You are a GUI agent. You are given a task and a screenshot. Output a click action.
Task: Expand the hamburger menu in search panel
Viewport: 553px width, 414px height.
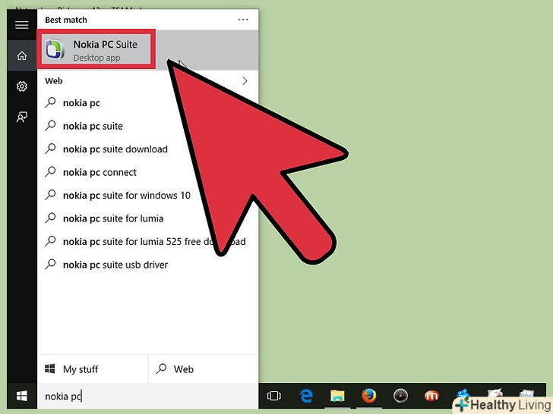click(x=22, y=24)
